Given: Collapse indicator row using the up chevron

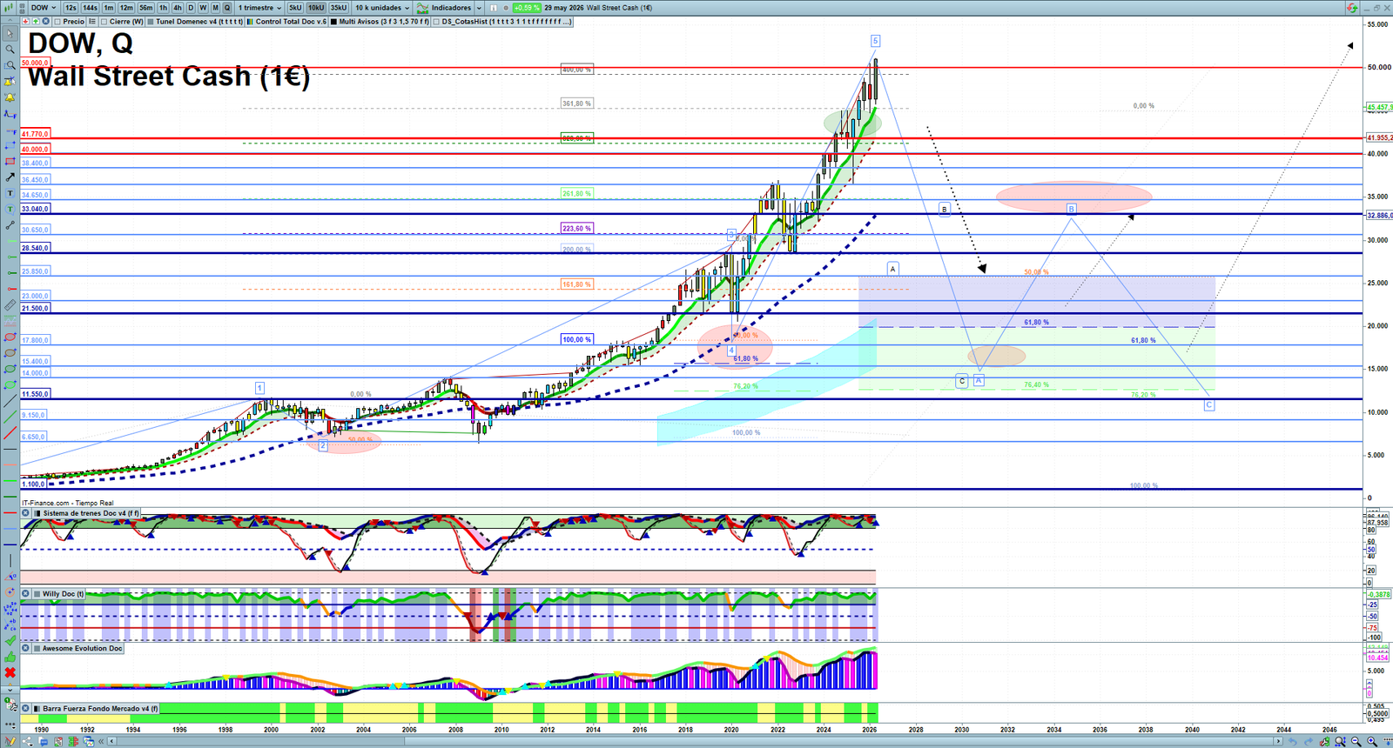Looking at the screenshot, I should click(10, 21).
